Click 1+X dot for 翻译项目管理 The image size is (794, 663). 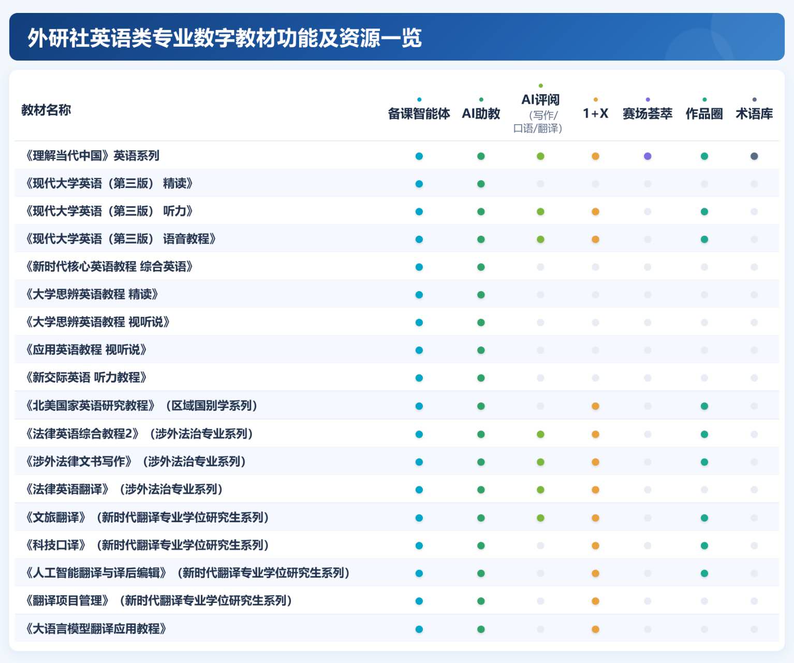pos(595,601)
